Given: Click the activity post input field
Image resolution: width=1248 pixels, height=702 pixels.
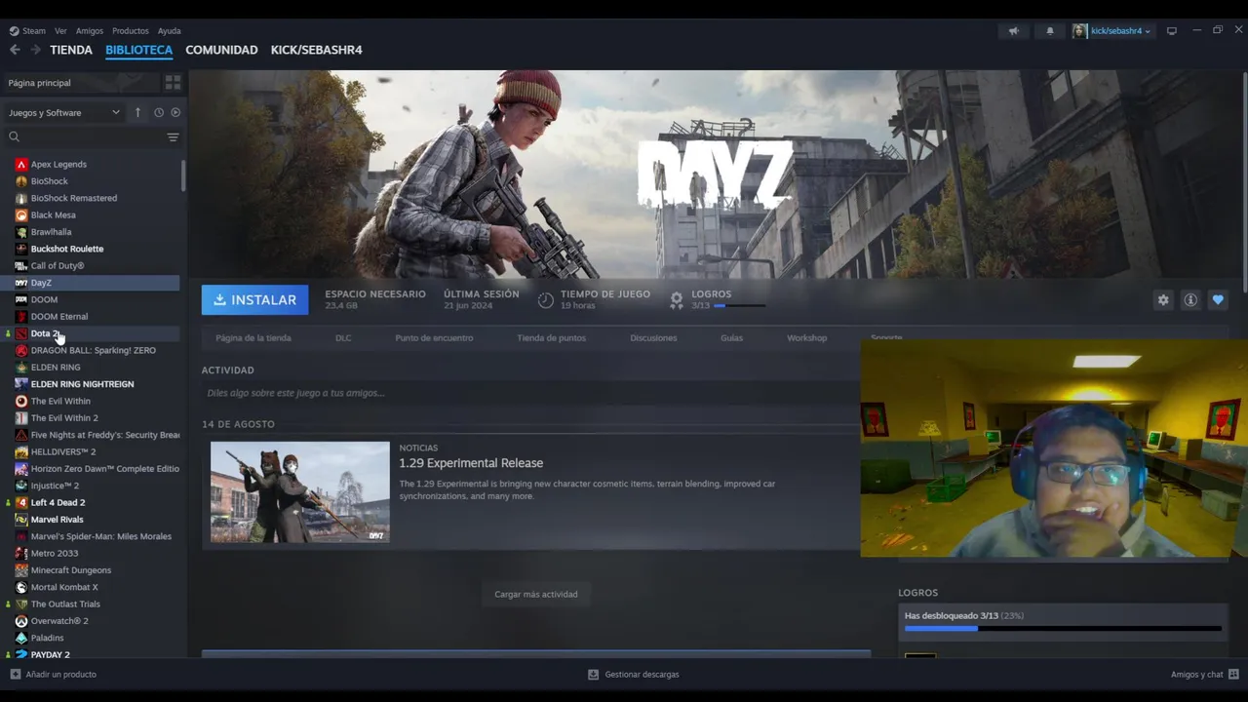Looking at the screenshot, I should (531, 393).
